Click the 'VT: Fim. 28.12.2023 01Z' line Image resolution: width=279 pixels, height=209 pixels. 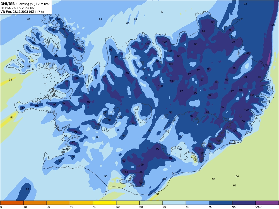17,12
